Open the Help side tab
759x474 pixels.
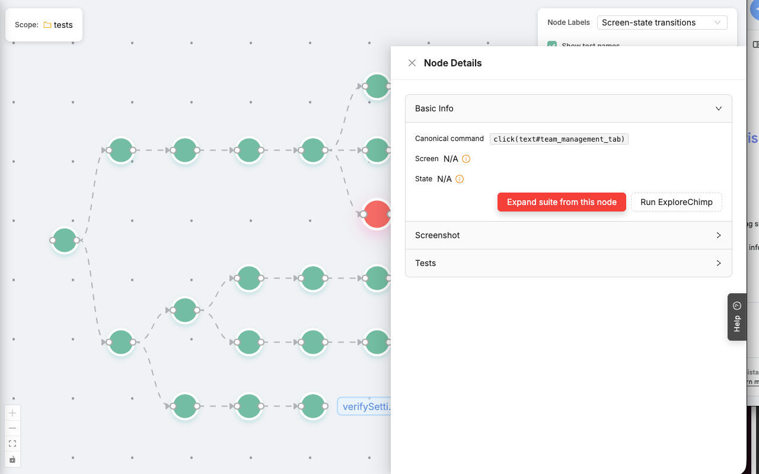(736, 317)
